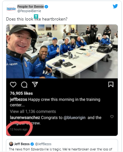Click the verified badge next to Jeff Bezos

point(32,144)
